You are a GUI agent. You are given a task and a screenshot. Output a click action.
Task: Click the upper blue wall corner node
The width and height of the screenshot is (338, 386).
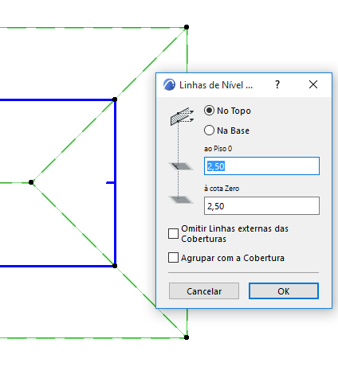click(115, 99)
